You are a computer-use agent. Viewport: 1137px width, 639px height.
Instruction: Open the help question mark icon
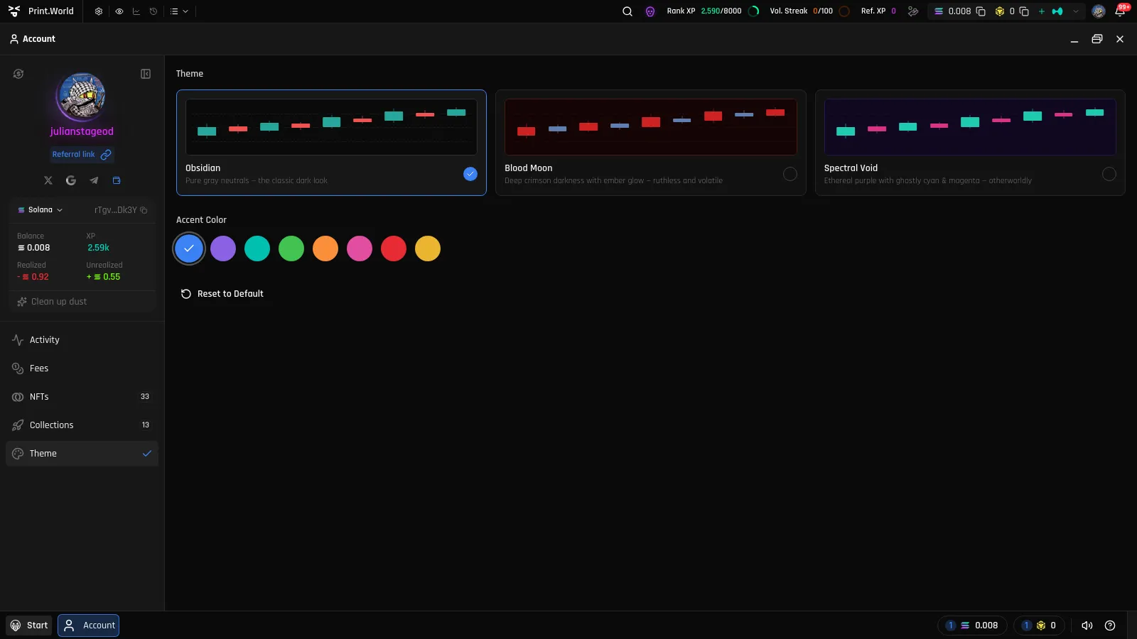pyautogui.click(x=1110, y=626)
